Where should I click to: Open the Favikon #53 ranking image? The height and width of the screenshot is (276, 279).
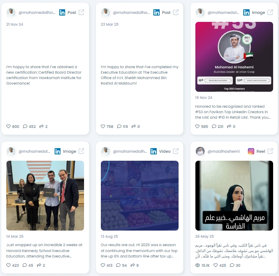(234, 57)
